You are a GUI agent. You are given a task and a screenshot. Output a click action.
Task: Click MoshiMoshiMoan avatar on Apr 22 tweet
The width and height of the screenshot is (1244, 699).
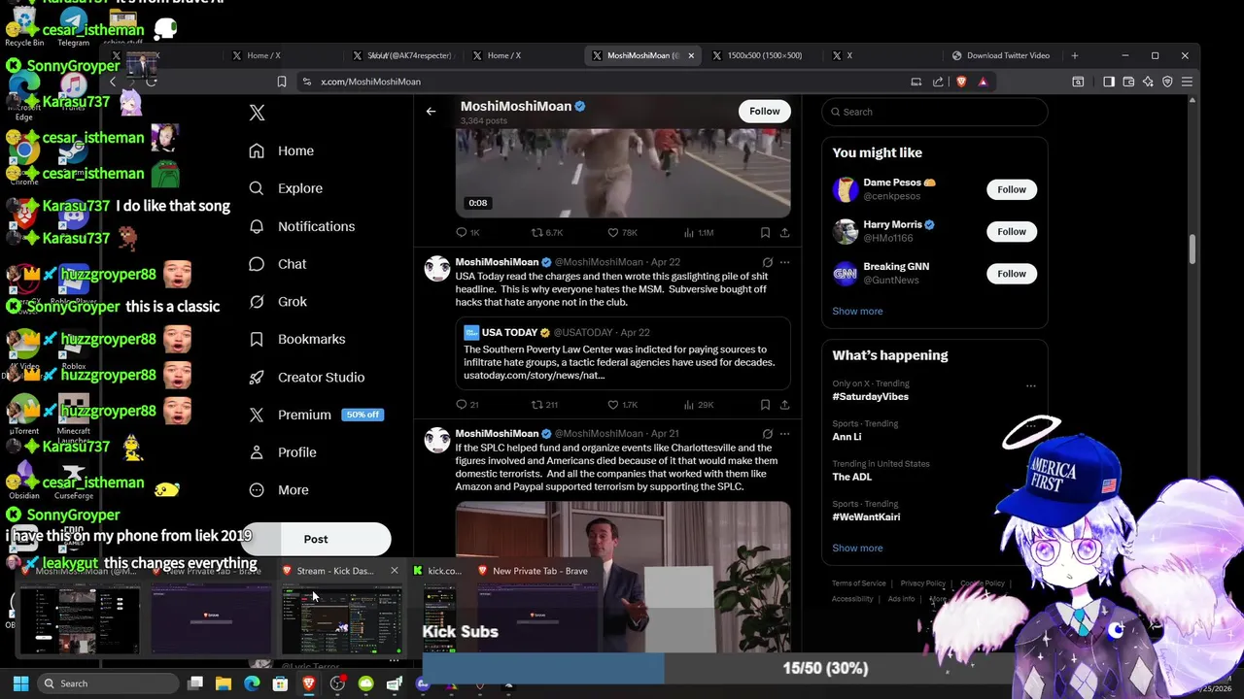click(437, 269)
